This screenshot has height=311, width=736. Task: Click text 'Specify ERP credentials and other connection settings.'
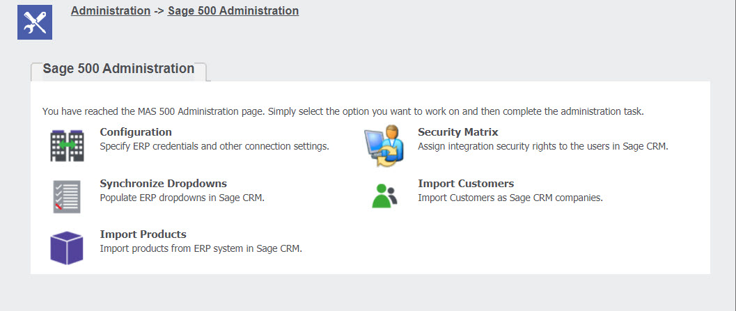coord(214,146)
